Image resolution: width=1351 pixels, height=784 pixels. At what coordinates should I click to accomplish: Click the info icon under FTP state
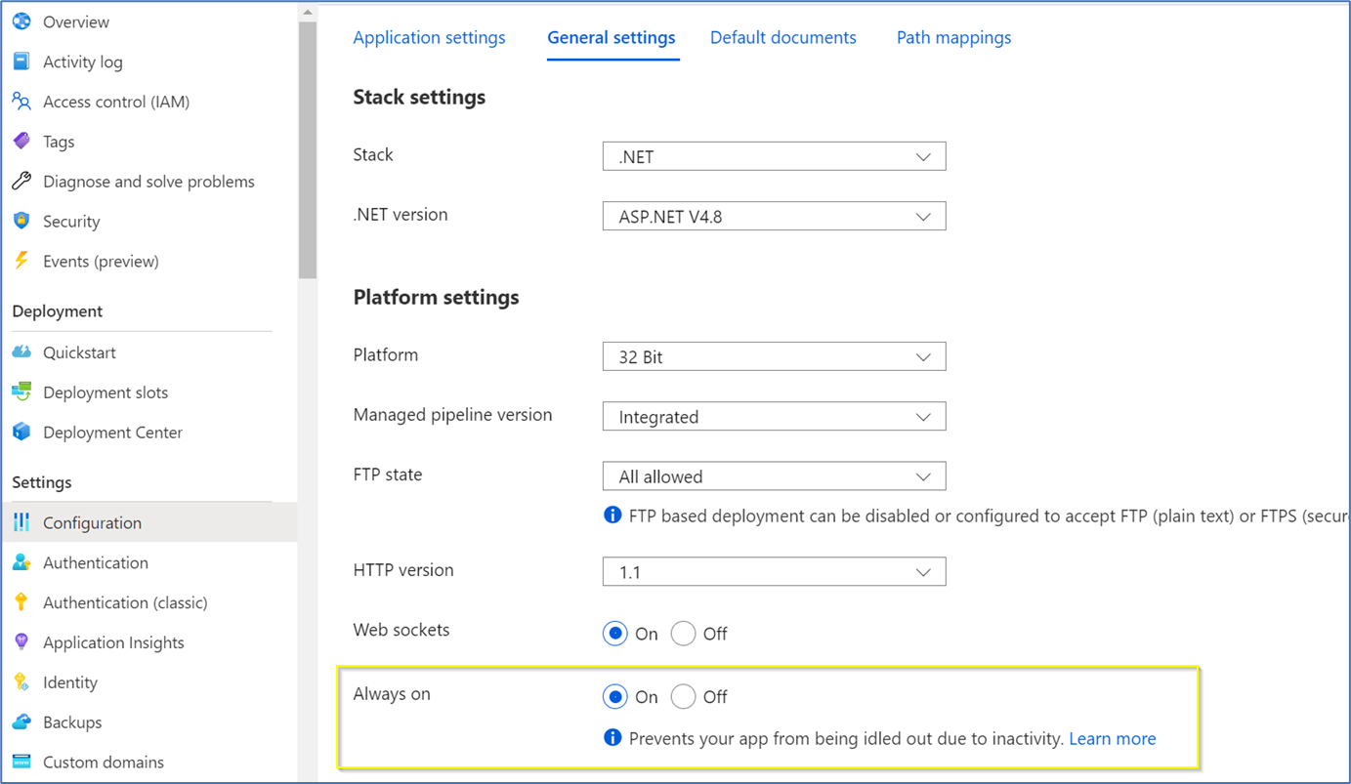point(612,515)
